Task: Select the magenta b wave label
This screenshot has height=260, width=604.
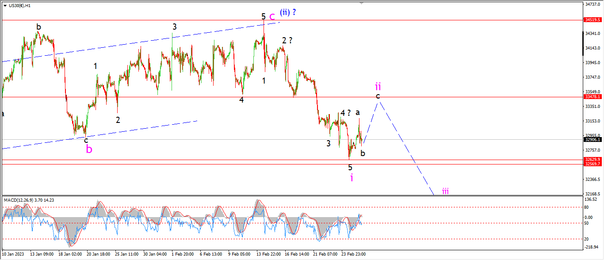Action: pos(89,149)
